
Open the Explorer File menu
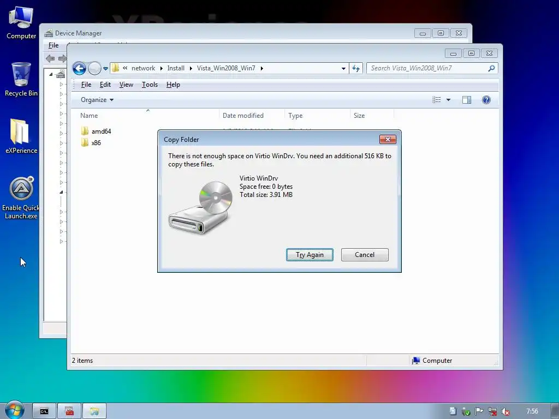point(86,85)
